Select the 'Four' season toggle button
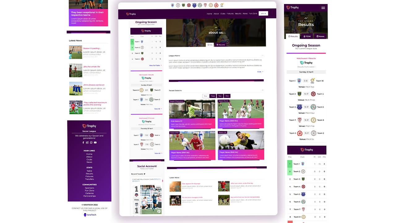Viewport: 396px width, 223px height. tap(205, 96)
